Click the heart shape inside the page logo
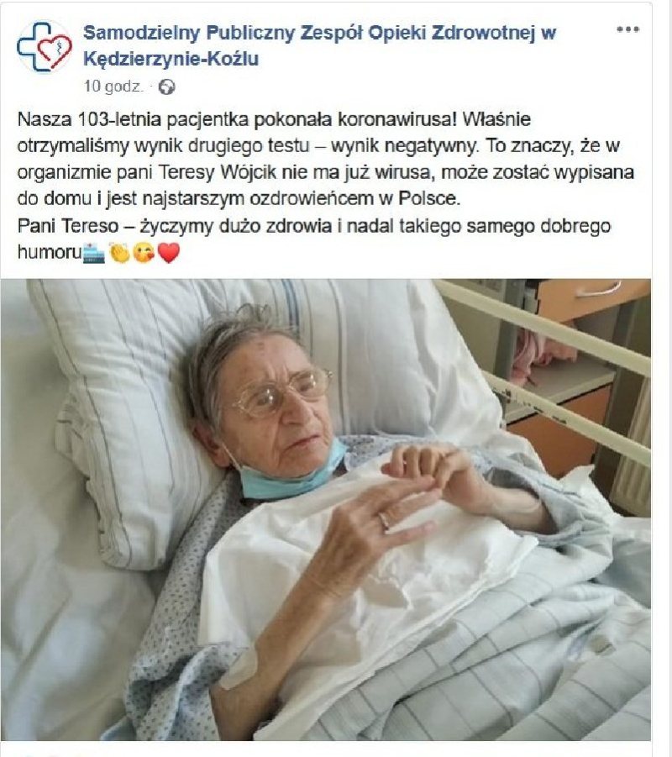This screenshot has height=757, width=672. [55, 50]
